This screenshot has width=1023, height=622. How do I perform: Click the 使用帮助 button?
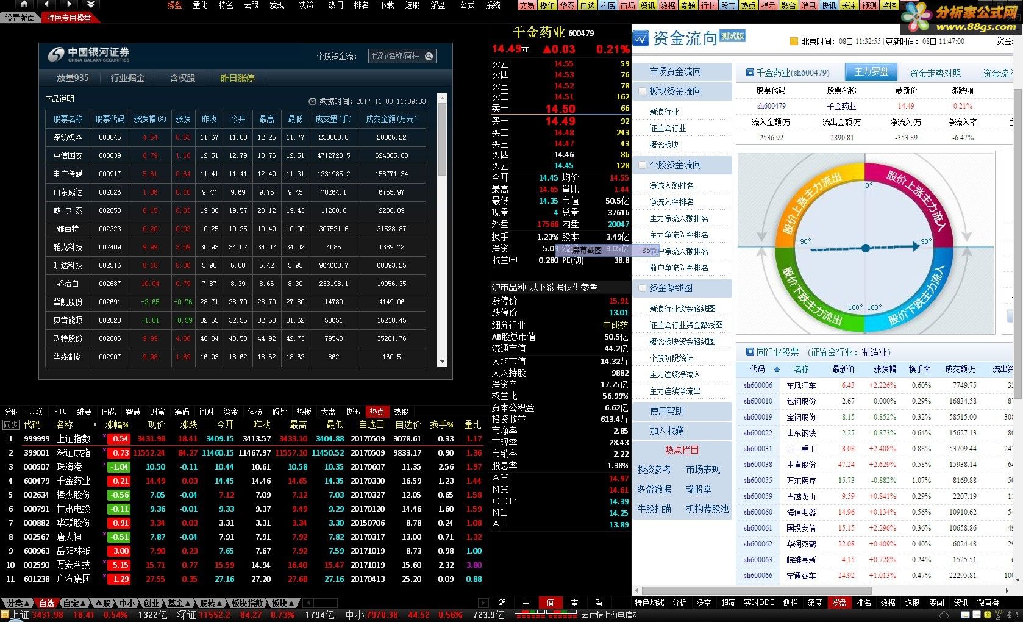tap(682, 411)
